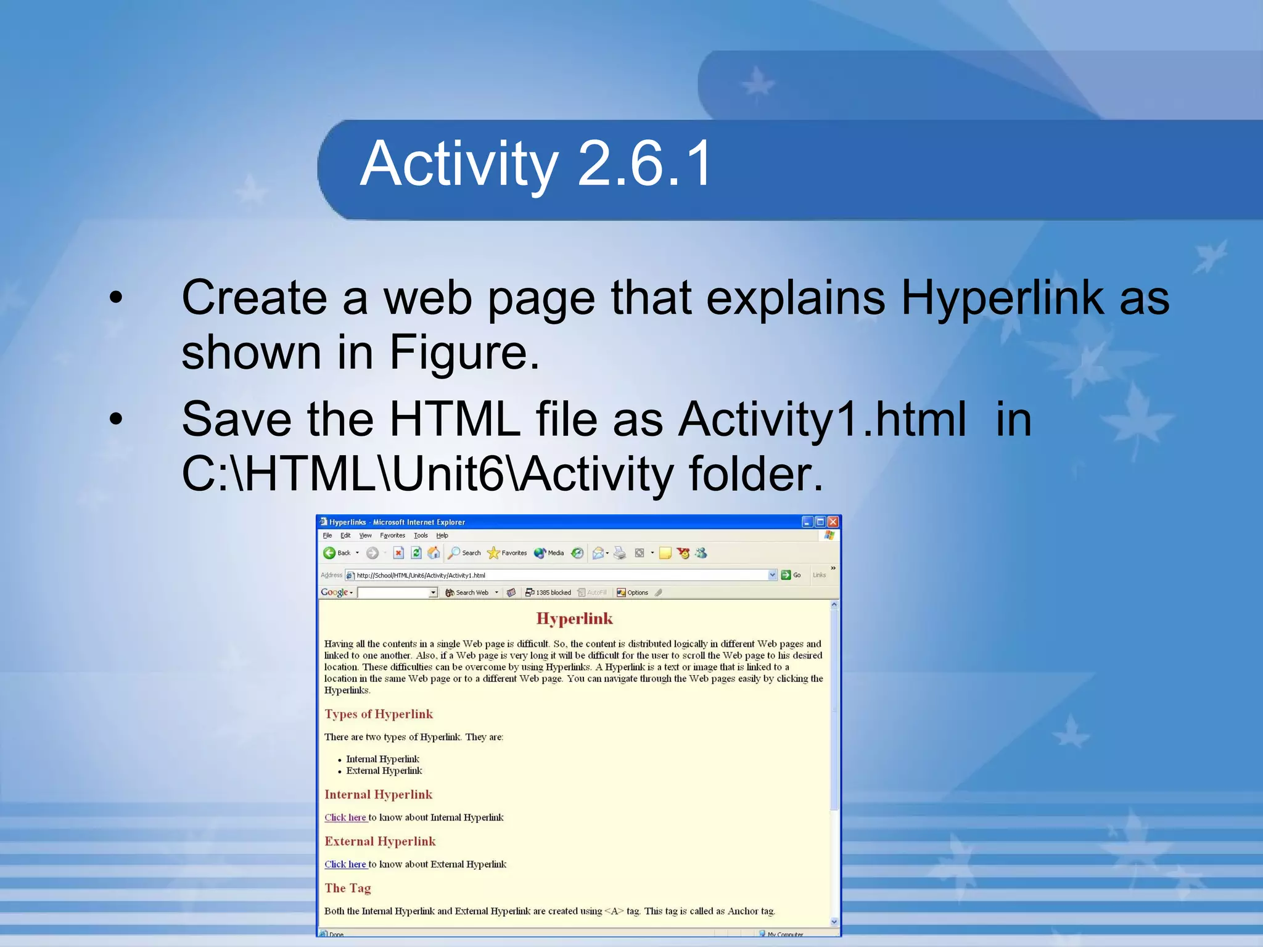Stop page loading with the Stop icon
Viewport: 1263px width, 947px height.
point(398,553)
